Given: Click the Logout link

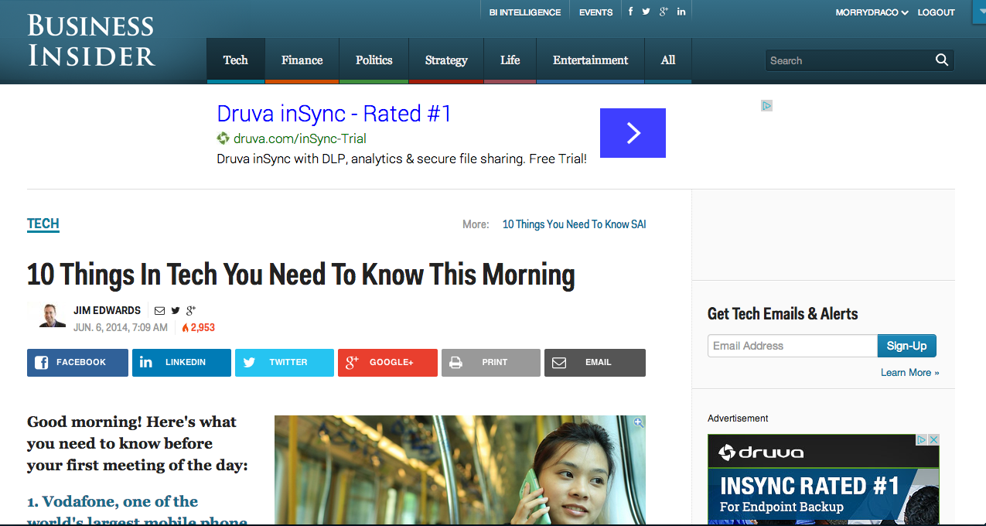Looking at the screenshot, I should [x=937, y=12].
